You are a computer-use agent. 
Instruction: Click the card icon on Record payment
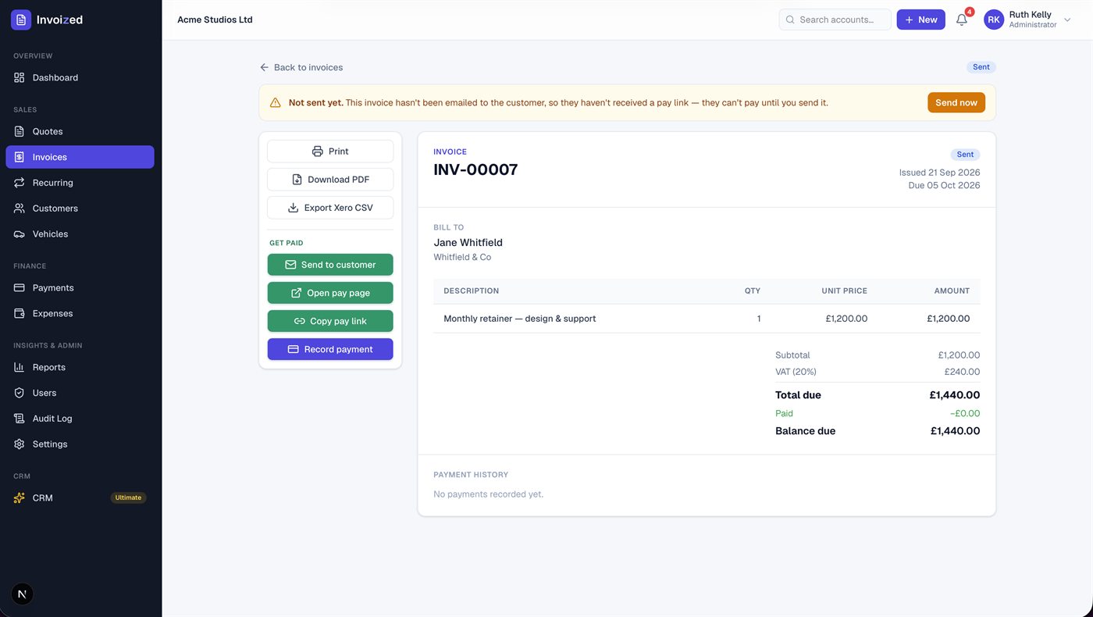294,349
